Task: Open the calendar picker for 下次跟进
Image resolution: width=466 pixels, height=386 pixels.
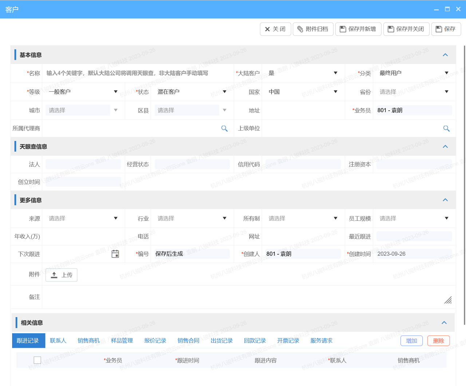Action: (x=115, y=254)
